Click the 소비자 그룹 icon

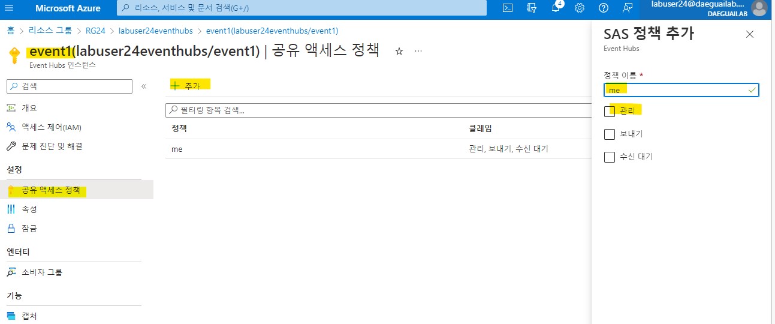pyautogui.click(x=11, y=272)
